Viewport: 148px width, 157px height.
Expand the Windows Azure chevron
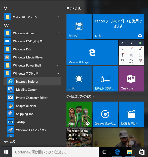point(58,33)
